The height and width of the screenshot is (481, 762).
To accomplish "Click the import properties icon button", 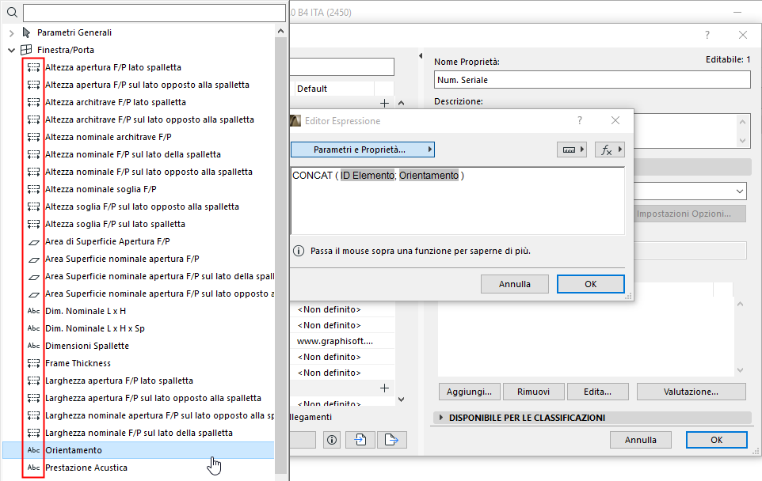I will pos(360,440).
